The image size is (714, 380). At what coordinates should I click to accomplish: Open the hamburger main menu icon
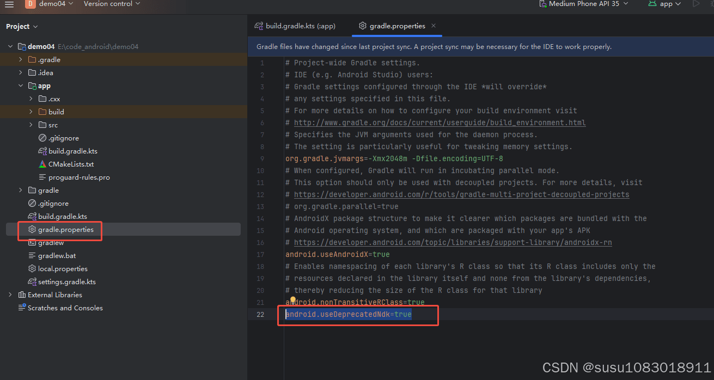(x=9, y=4)
